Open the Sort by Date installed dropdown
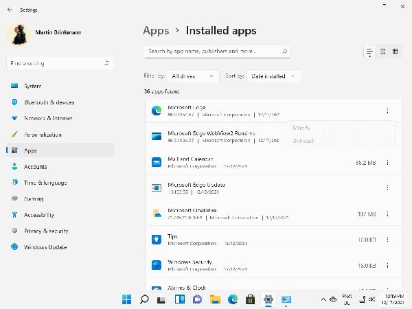The image size is (412, 309). [273, 76]
